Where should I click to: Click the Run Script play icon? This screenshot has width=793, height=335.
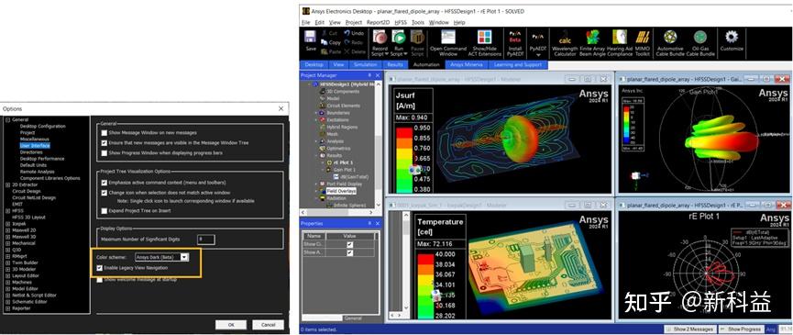[399, 37]
